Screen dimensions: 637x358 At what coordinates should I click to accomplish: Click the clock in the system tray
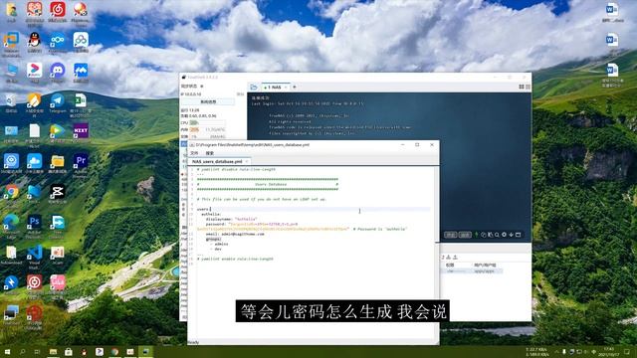609,351
